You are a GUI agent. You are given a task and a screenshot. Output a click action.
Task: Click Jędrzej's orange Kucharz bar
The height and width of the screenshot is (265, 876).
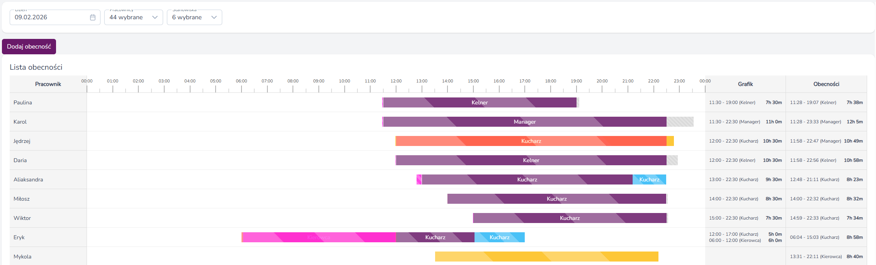(531, 141)
